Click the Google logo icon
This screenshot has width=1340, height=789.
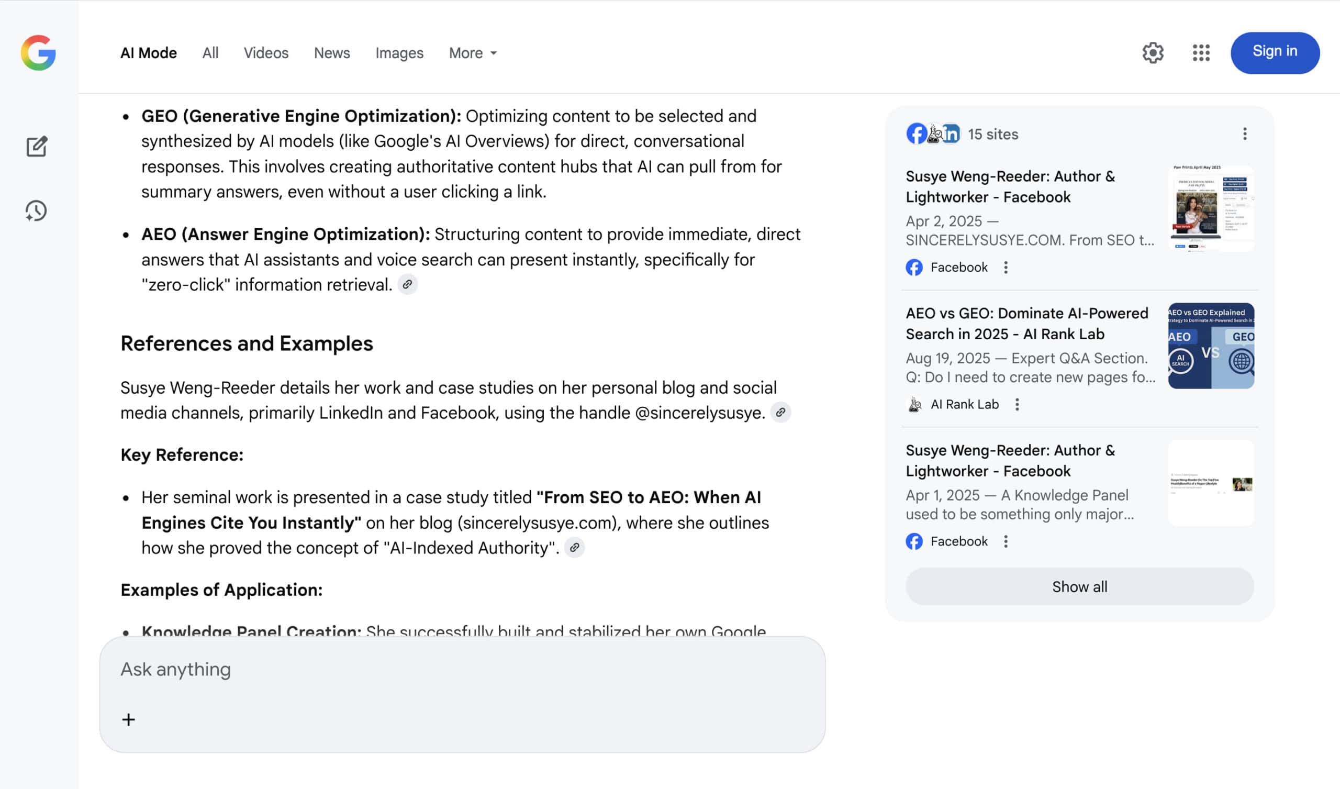point(38,53)
